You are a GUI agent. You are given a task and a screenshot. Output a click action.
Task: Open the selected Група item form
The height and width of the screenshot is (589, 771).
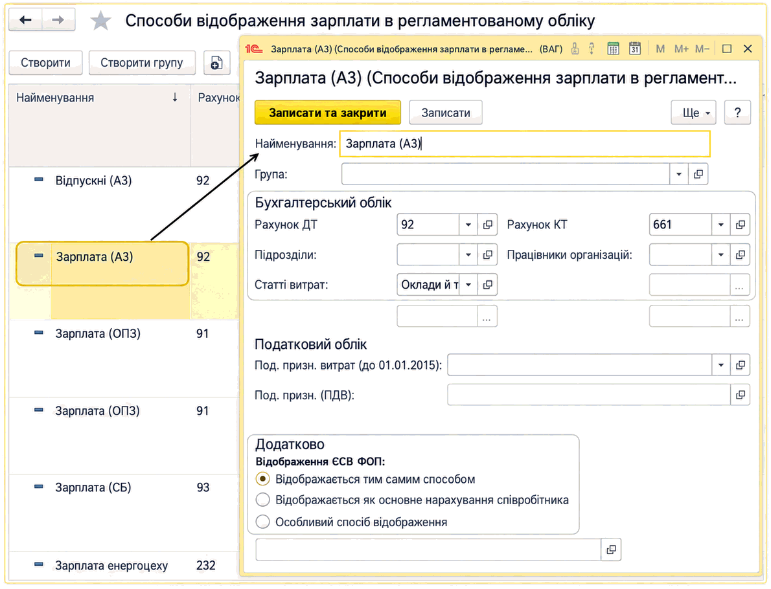[698, 174]
